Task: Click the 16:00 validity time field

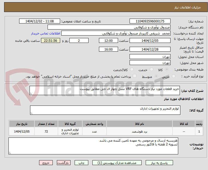Action: click(109, 49)
